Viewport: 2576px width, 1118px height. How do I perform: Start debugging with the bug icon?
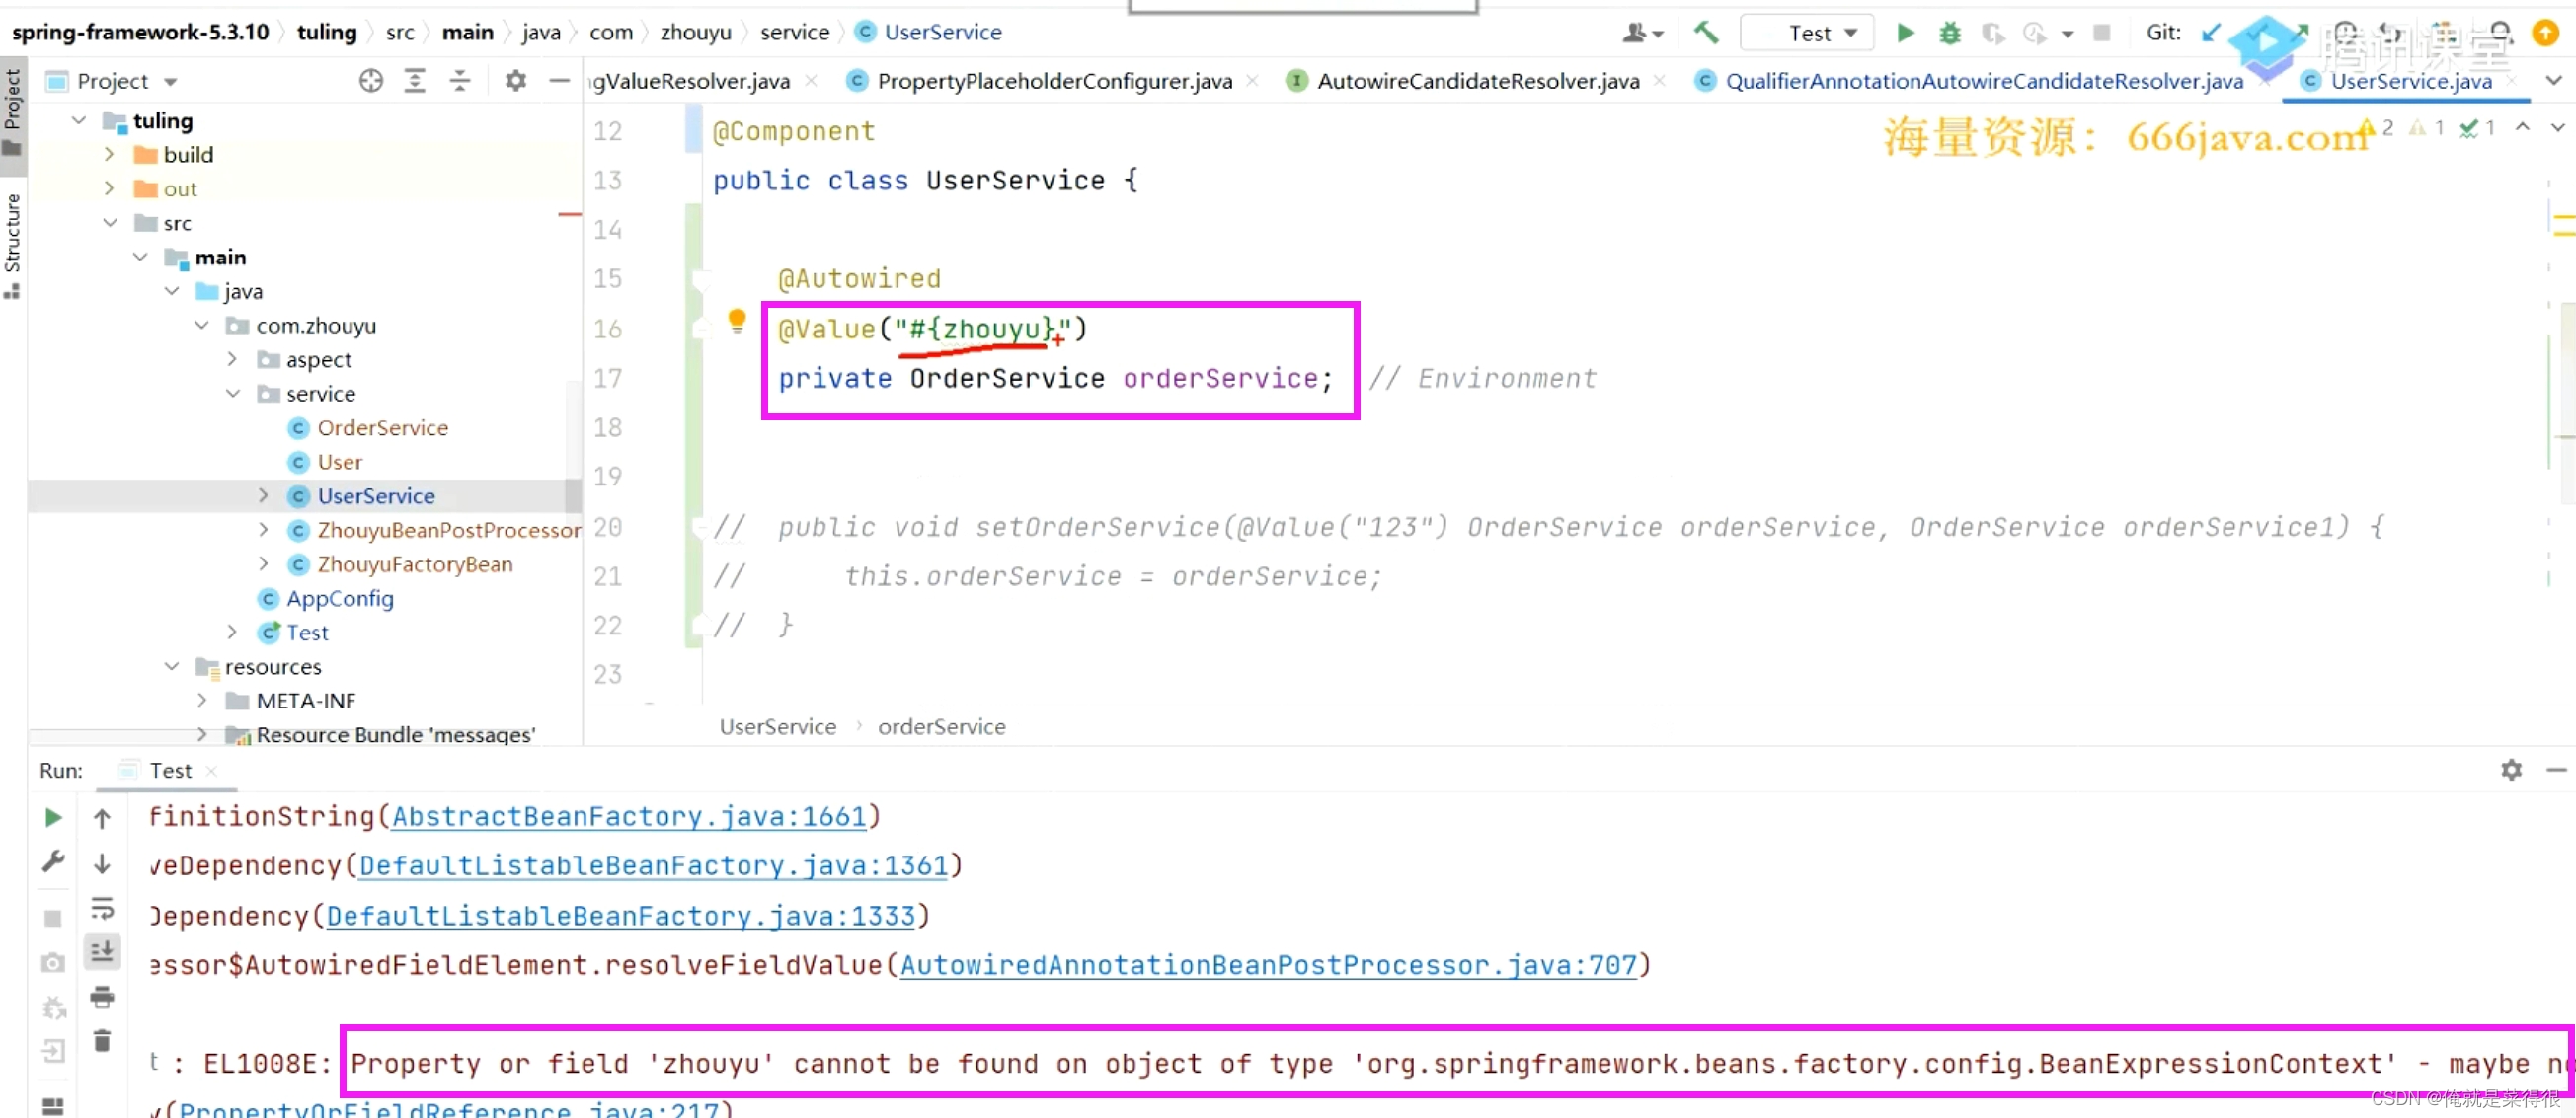(1949, 33)
